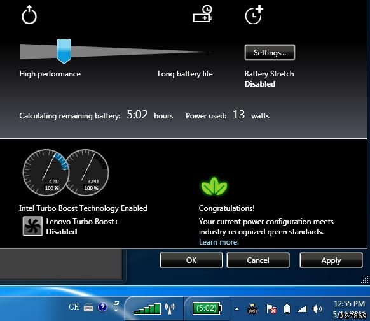Image resolution: width=370 pixels, height=321 pixels.
Task: Click the High performance label
Action: 50,74
